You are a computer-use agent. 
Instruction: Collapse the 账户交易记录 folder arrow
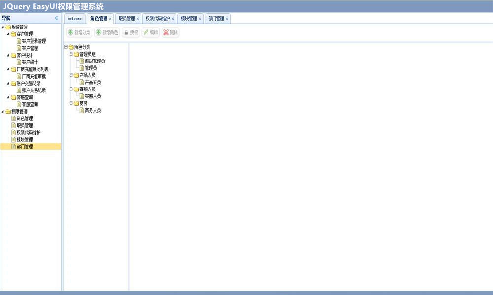click(x=8, y=84)
